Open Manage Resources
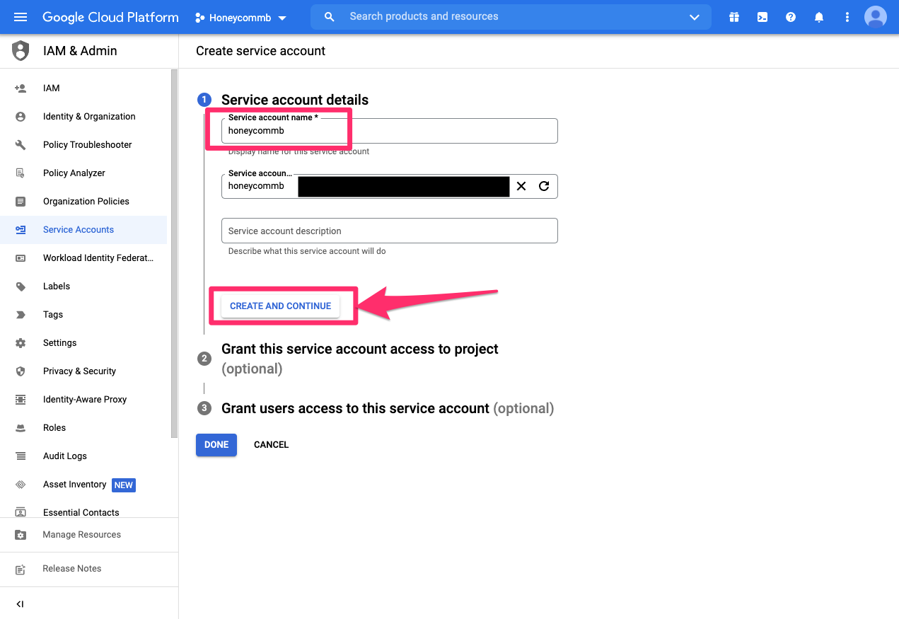899x619 pixels. (x=82, y=535)
